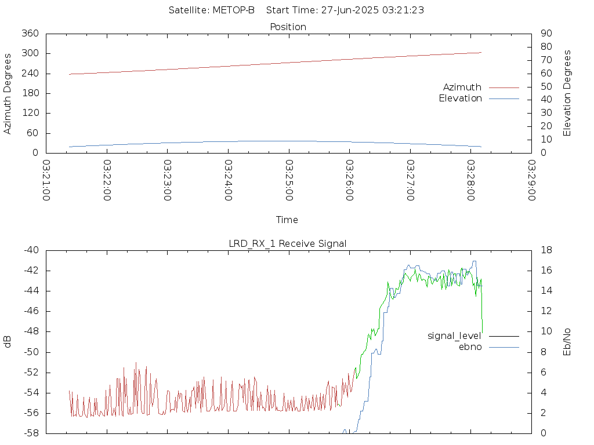Select the "ebno" legend entry text
The width and height of the screenshot is (594, 445).
click(470, 347)
